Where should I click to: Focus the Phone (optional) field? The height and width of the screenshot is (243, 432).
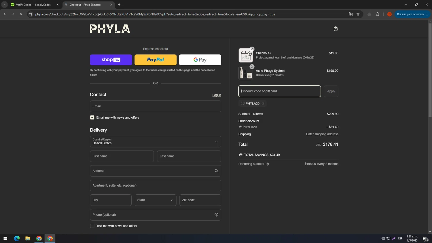(156, 215)
